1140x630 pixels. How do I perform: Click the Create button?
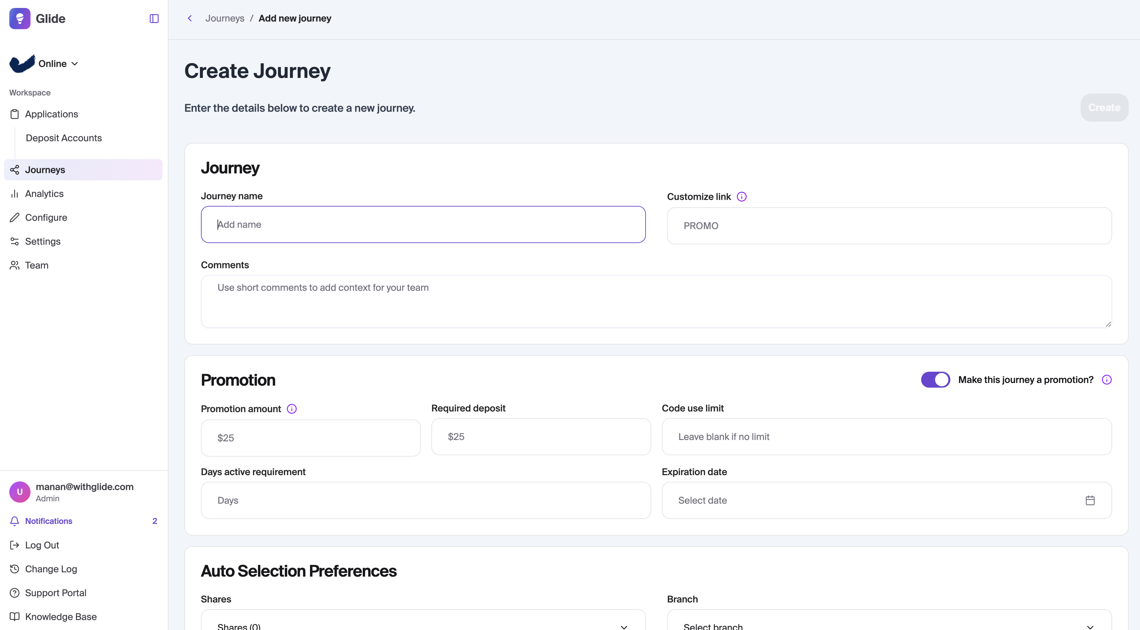point(1104,107)
